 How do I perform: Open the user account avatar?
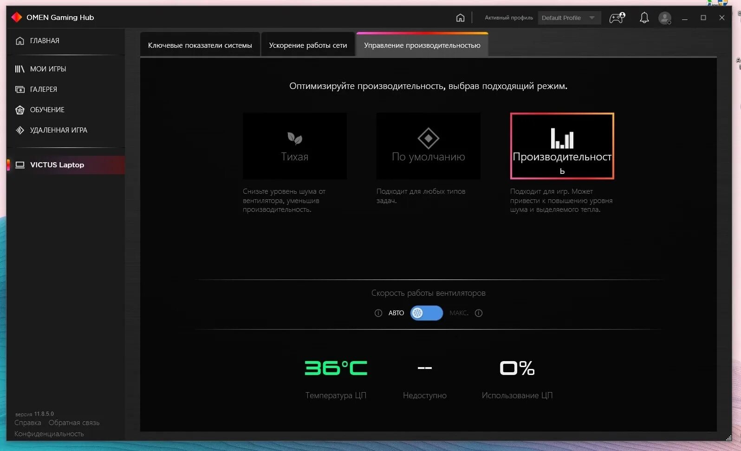[665, 18]
